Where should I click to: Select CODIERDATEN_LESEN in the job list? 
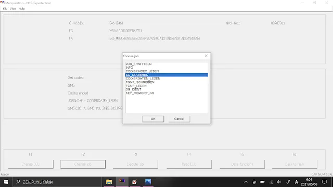point(166,78)
